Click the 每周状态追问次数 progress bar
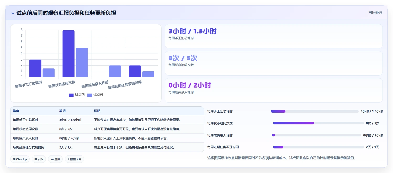Viewport: 393px width, 173px height. point(318,123)
